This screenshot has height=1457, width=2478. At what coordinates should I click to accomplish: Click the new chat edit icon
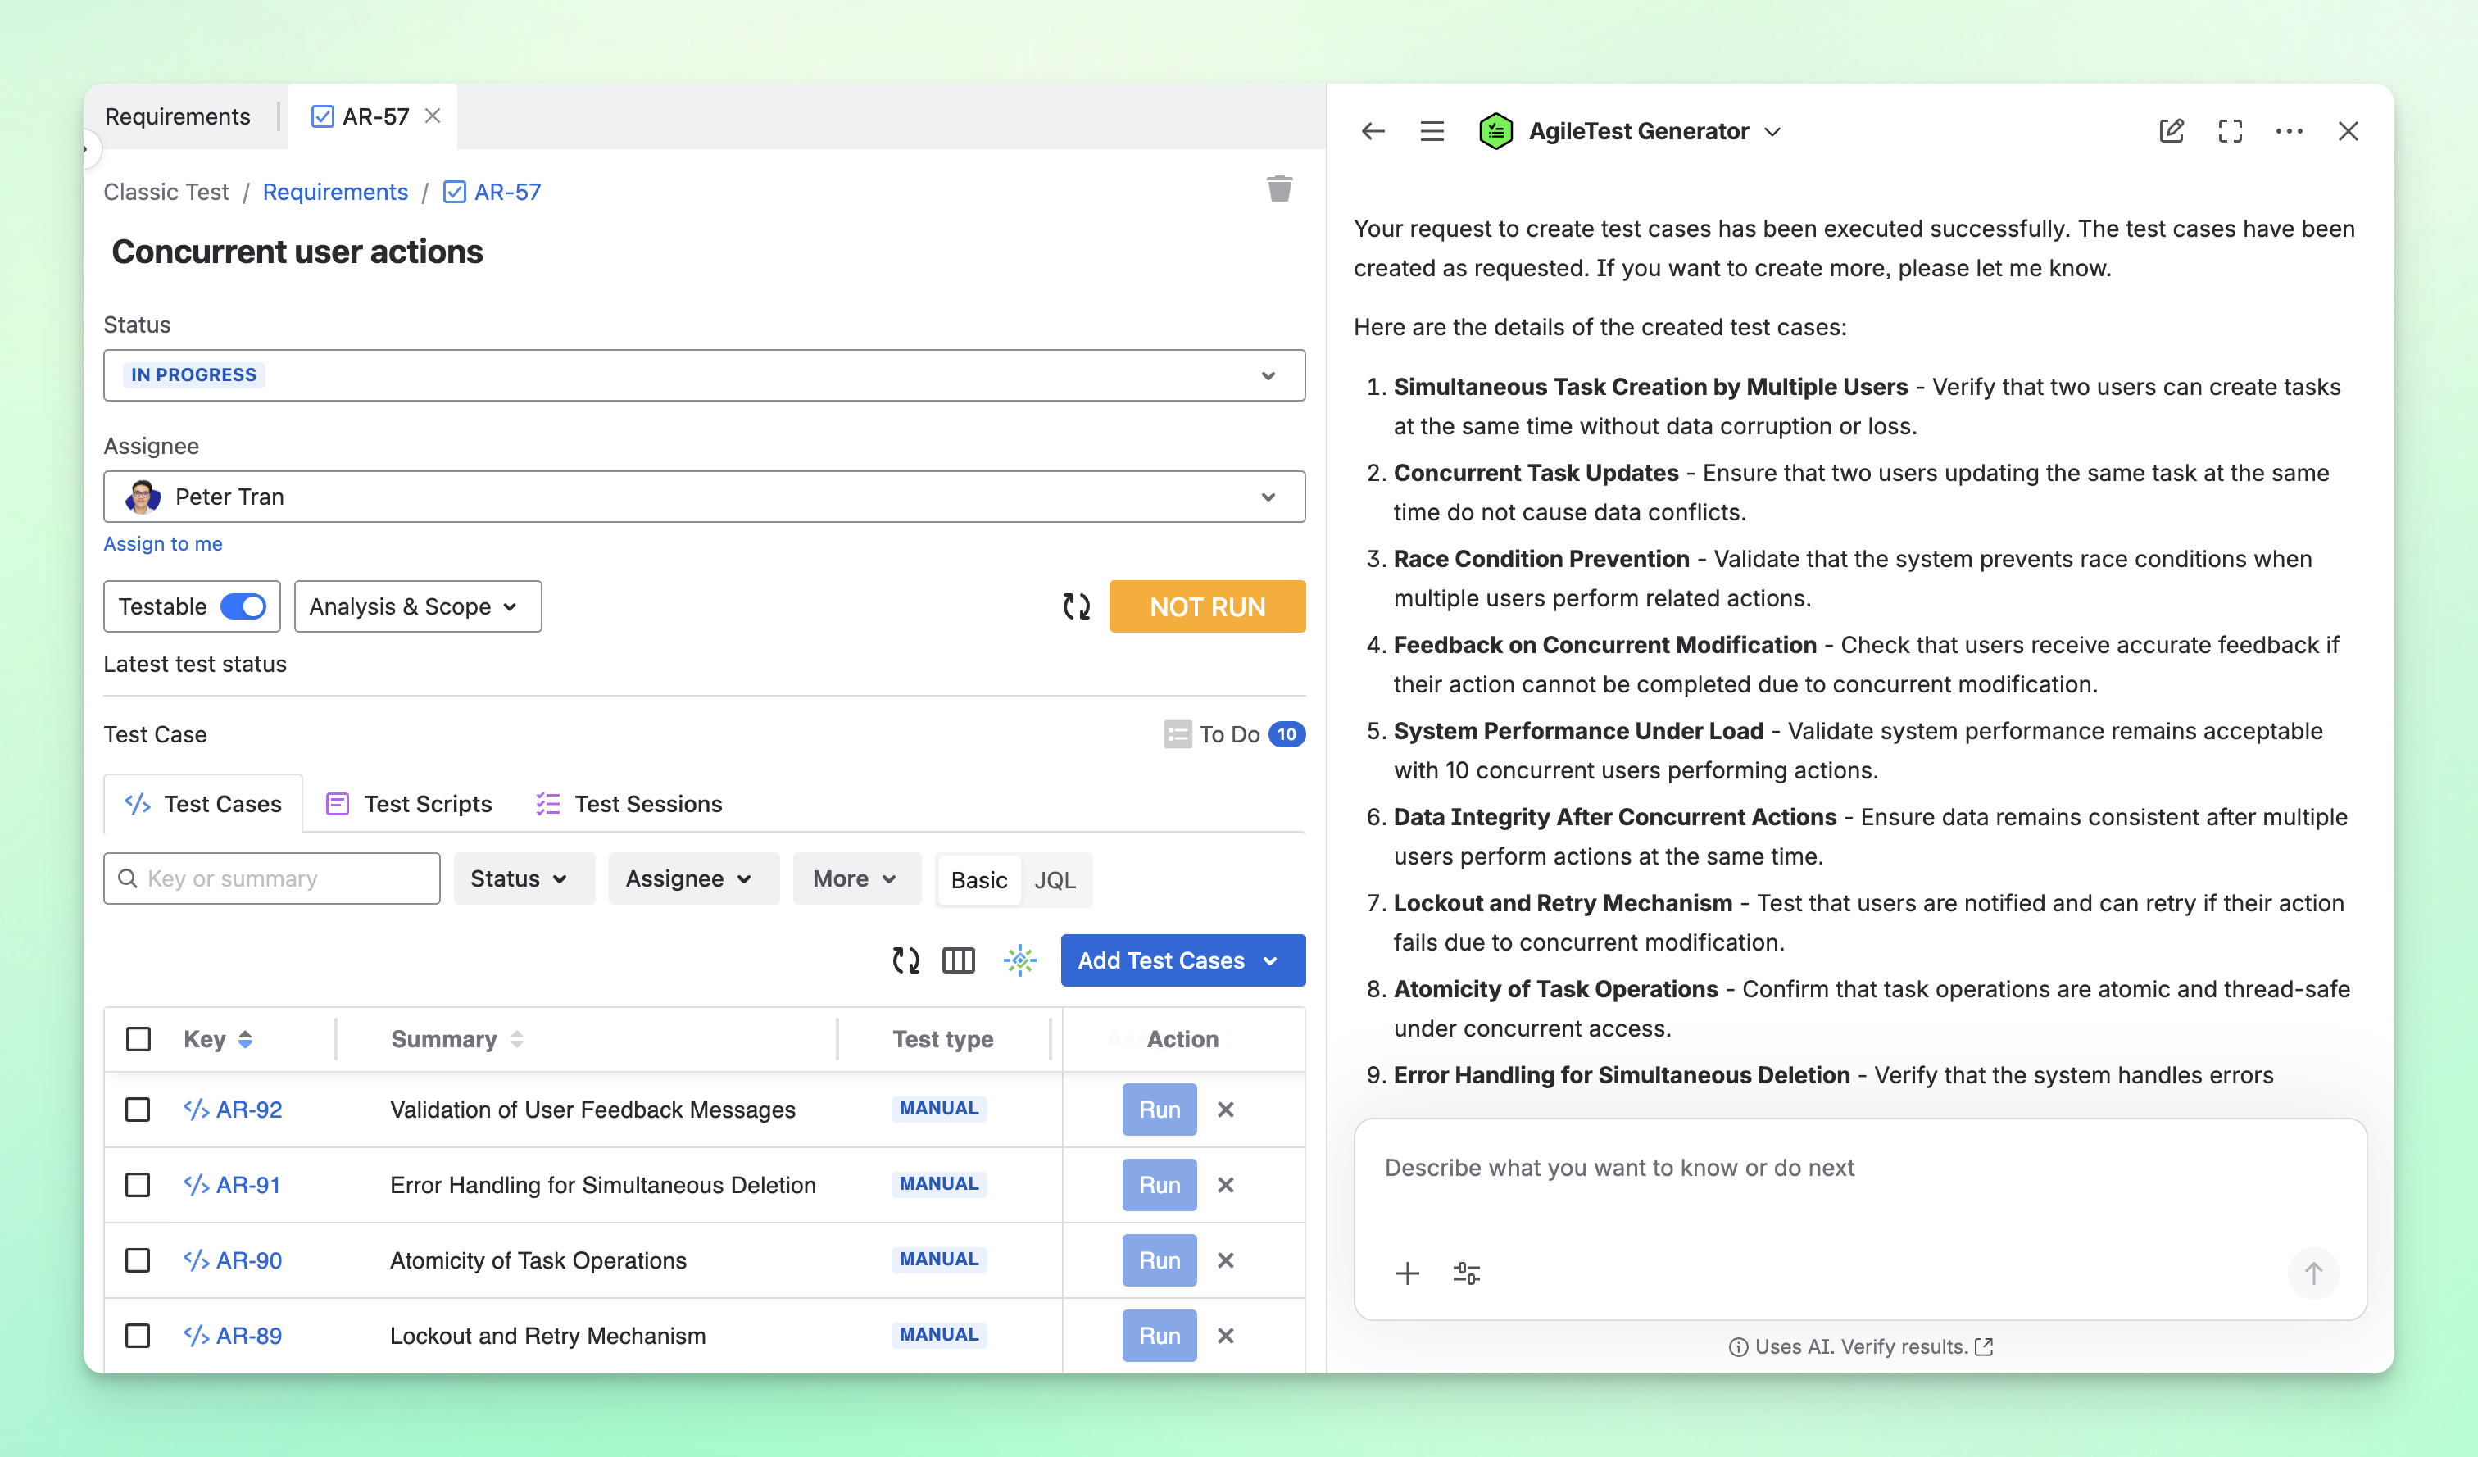pyautogui.click(x=2172, y=131)
